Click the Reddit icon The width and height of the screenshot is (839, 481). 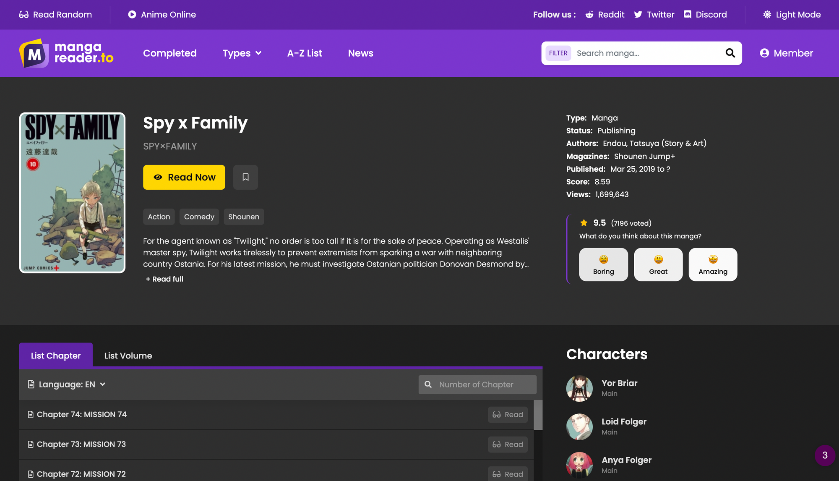point(589,15)
